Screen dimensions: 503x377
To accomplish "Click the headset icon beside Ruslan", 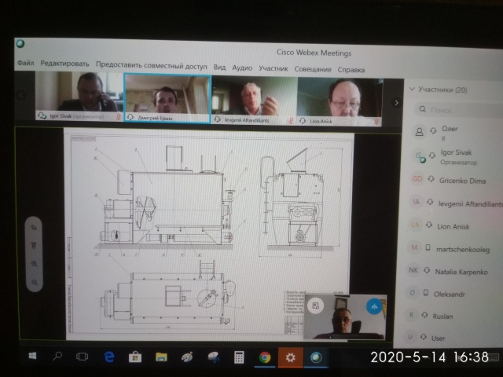I will 424,315.
